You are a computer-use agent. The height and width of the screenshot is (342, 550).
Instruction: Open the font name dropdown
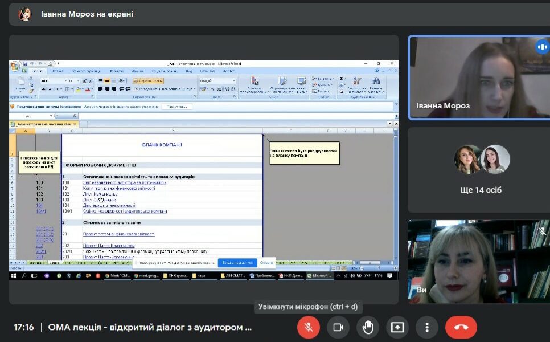click(x=65, y=81)
